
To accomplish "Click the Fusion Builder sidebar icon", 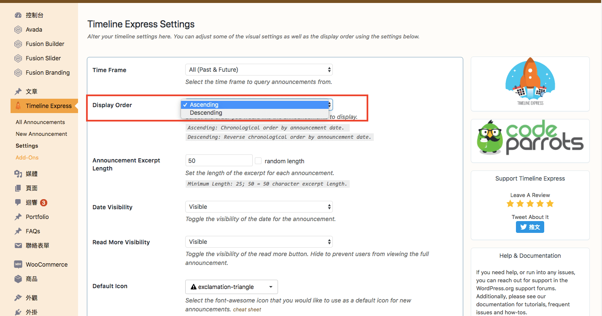I will (x=18, y=44).
